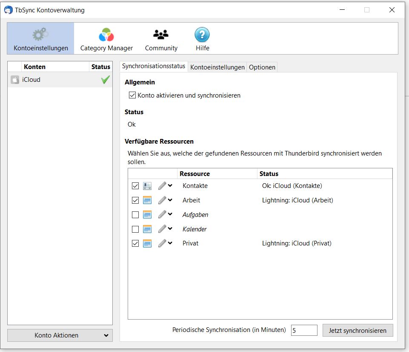Click the Apple icon beside iCloud account
Screen dimensions: 409x352
point(15,80)
